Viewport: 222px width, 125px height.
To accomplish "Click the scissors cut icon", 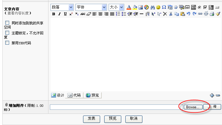I will (171, 14).
